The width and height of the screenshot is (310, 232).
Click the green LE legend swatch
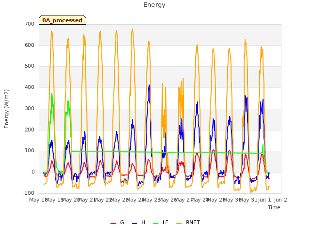156,223
